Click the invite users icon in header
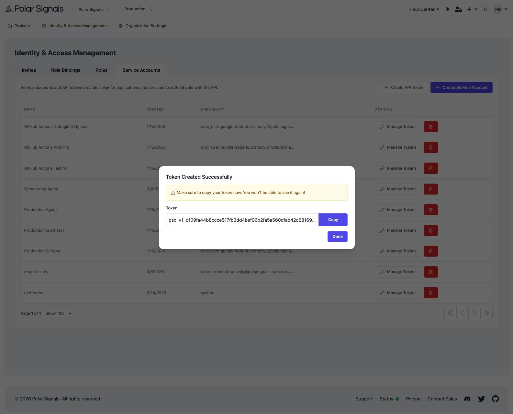Screen dimensions: 513x414 pyautogui.click(x=458, y=9)
